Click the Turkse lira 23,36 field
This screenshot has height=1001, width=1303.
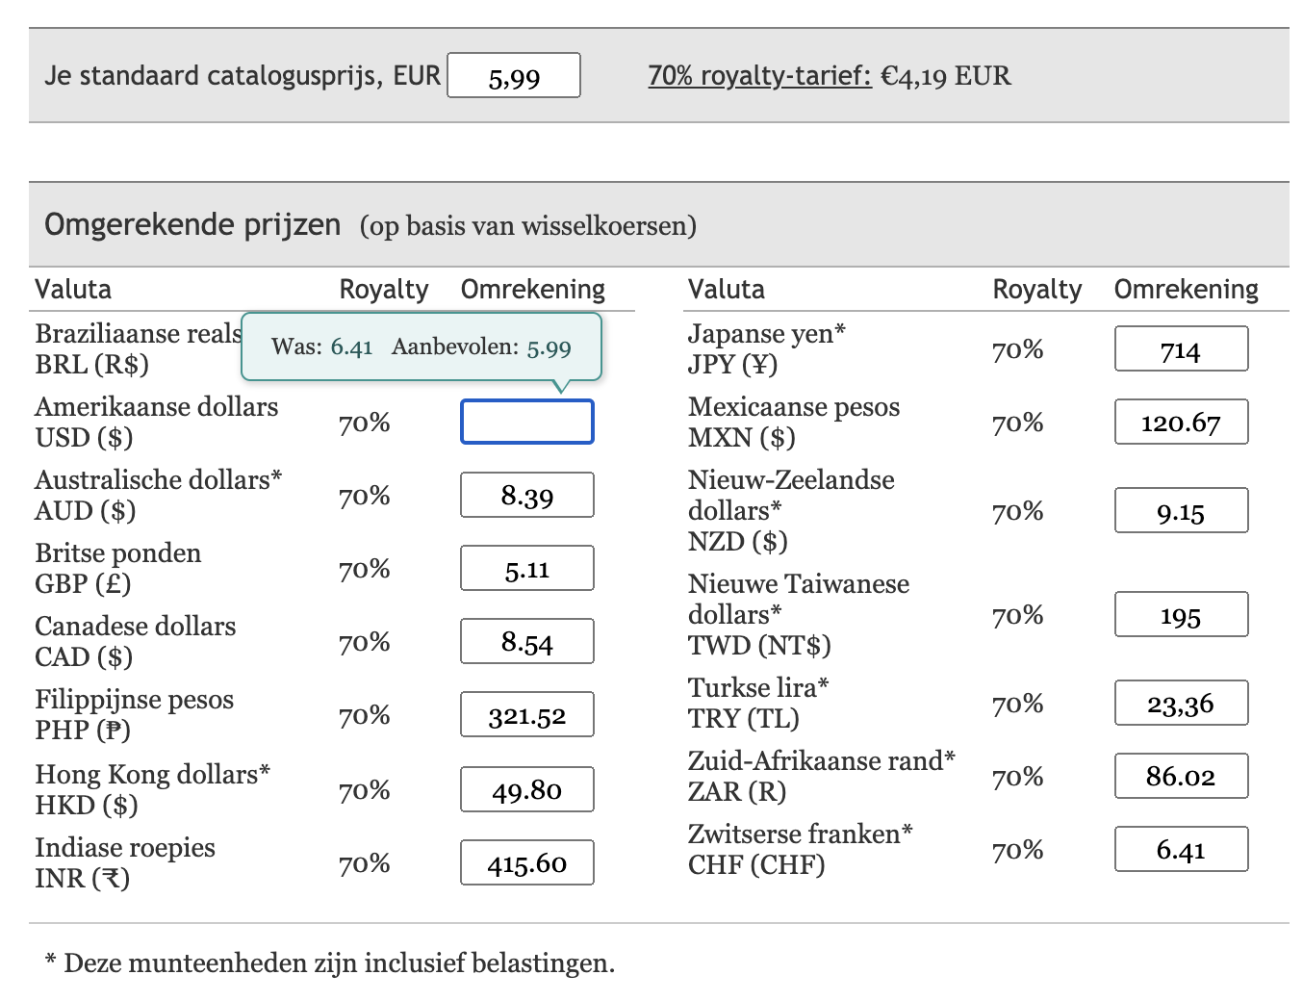pos(1181,703)
